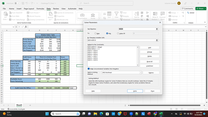Click Add constraint button
The height and width of the screenshot is (117, 208).
coord(150,47)
